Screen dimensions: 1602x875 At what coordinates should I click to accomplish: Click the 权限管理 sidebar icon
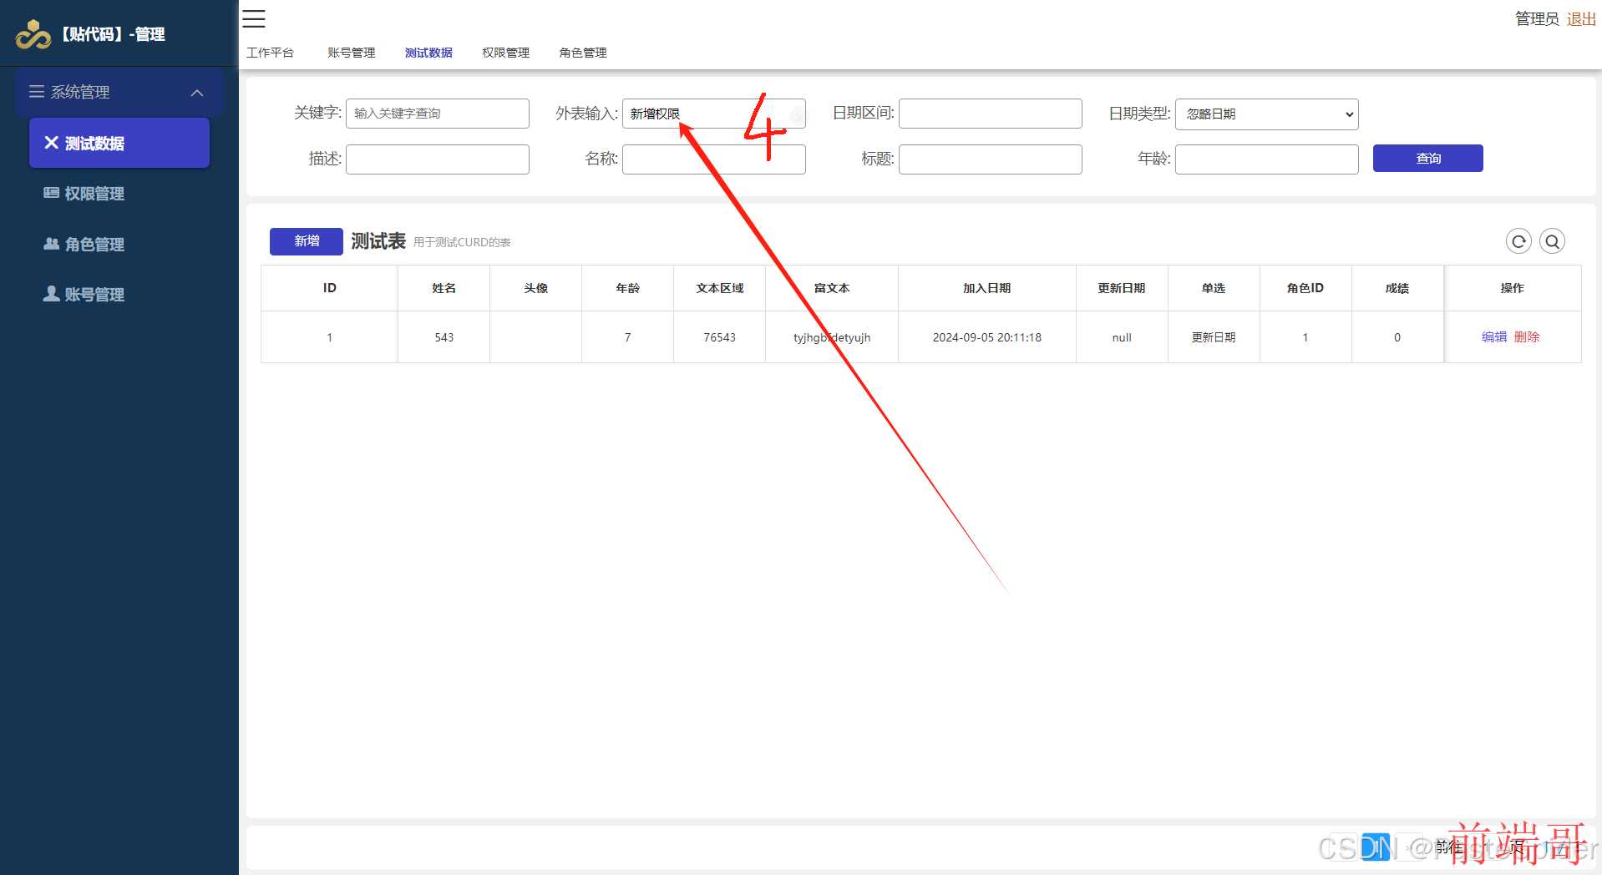click(51, 193)
